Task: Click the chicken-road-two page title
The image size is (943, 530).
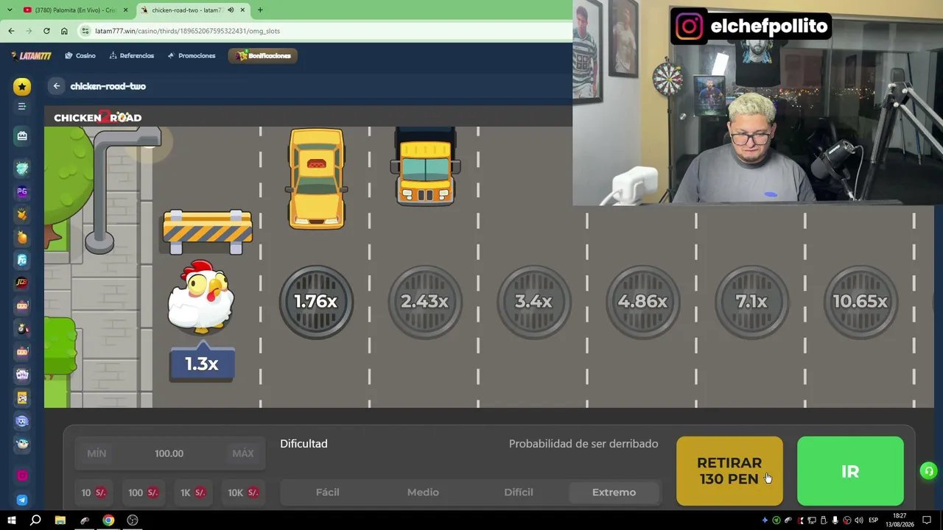Action: click(x=108, y=86)
